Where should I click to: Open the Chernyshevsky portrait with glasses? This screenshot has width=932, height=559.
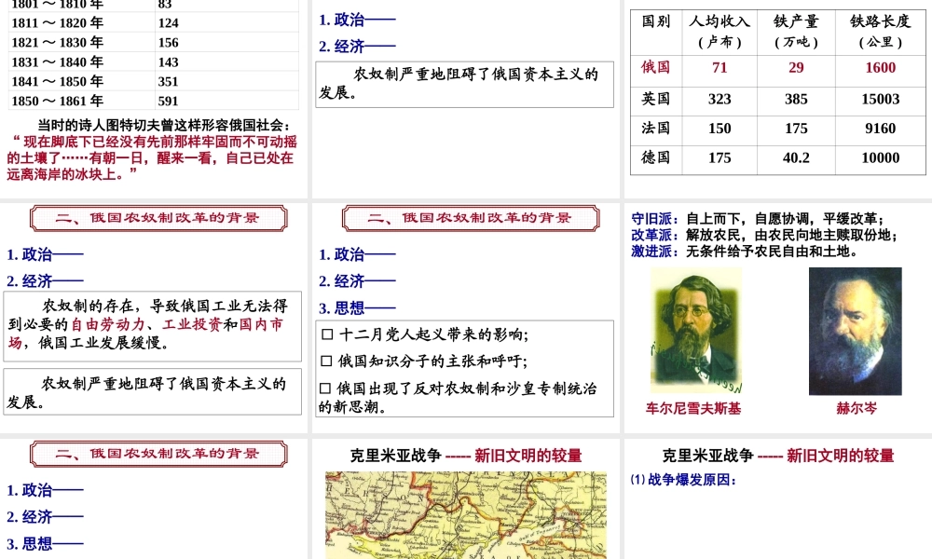click(696, 331)
